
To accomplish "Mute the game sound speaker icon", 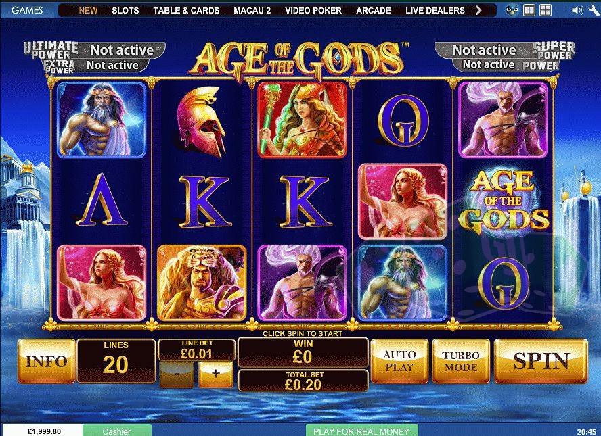I will pyautogui.click(x=577, y=10).
